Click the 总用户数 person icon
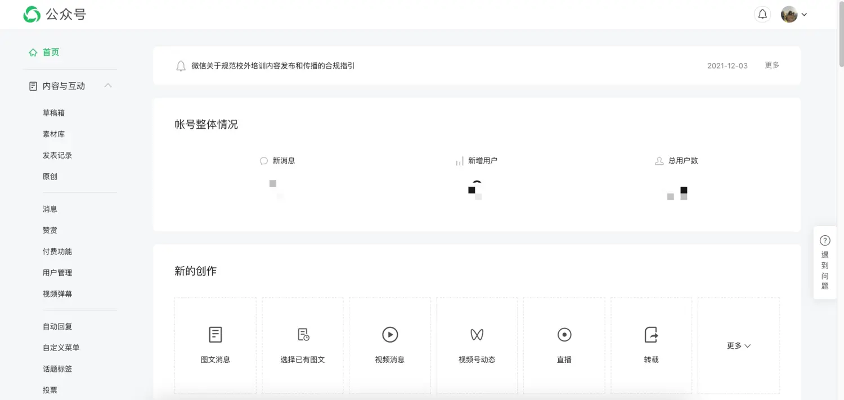The width and height of the screenshot is (844, 400). 658,160
